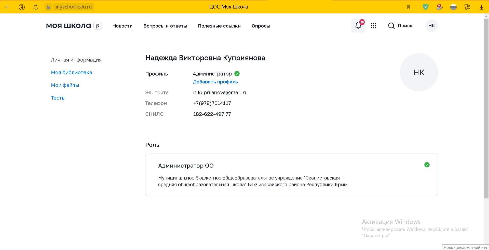
Task: Open the Yandex home button
Action: [22, 7]
